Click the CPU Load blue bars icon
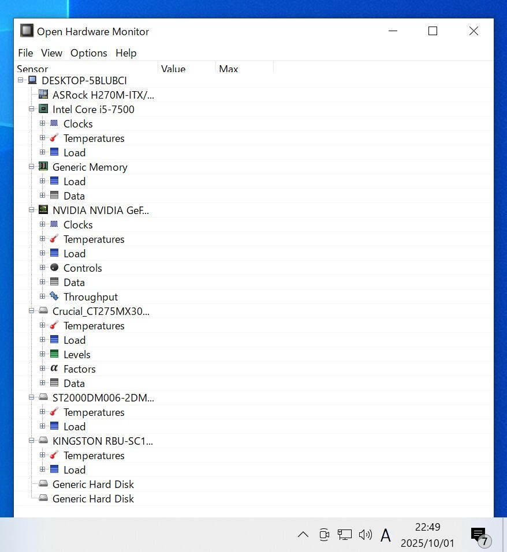The height and width of the screenshot is (552, 507). coord(54,152)
